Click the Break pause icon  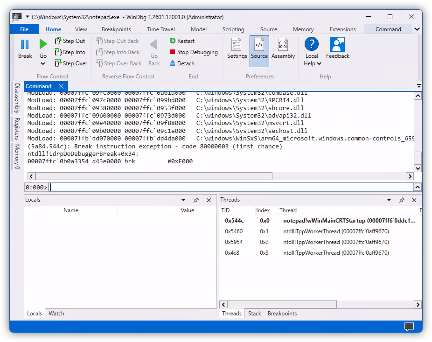[25, 45]
